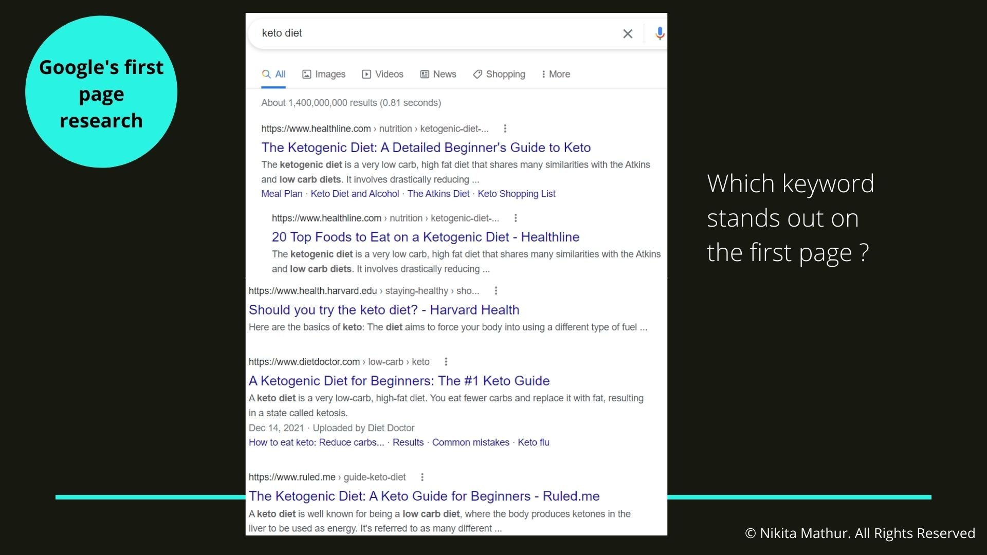This screenshot has height=555, width=987.
Task: Open the Keto Shopping List sitelink
Action: (517, 194)
